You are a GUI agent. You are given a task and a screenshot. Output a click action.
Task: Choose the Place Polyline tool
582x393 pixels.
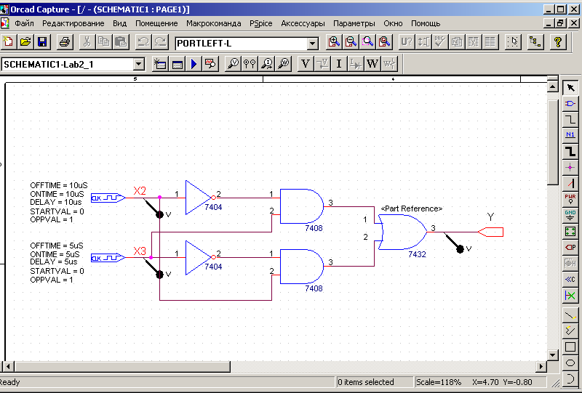pos(570,331)
